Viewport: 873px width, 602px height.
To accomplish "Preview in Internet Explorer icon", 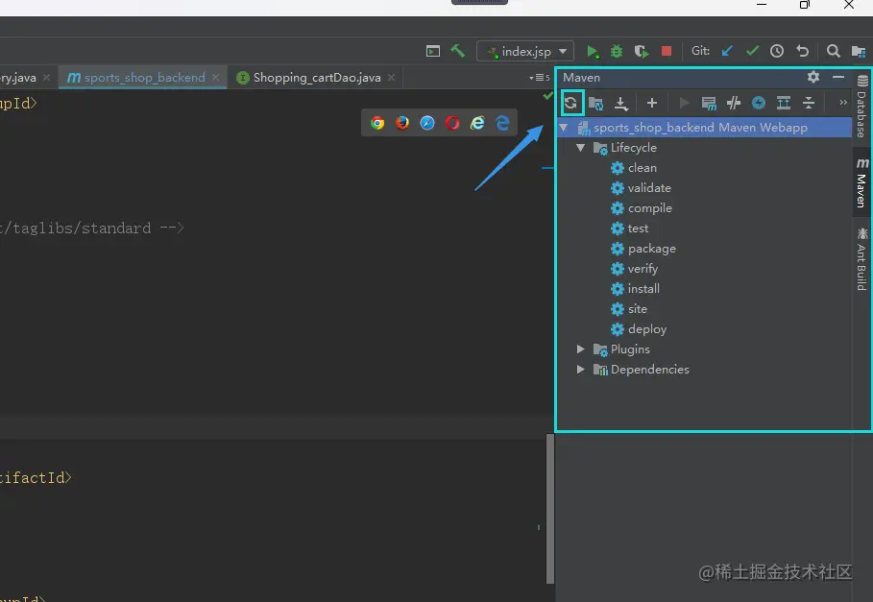I will click(477, 122).
